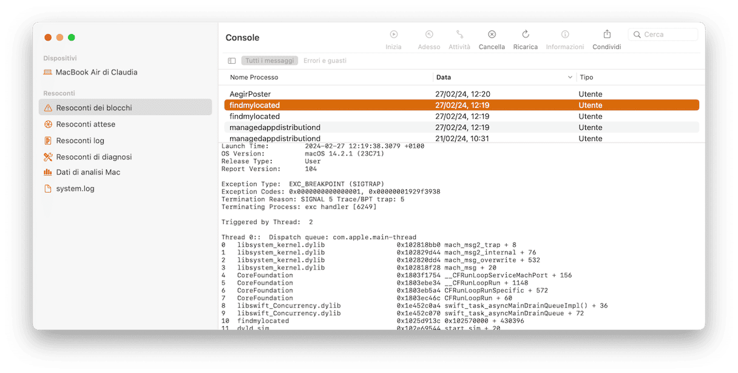Viewport: 738px width, 373px height.
Task: Click the Resoconti log document icon
Action: tap(49, 141)
